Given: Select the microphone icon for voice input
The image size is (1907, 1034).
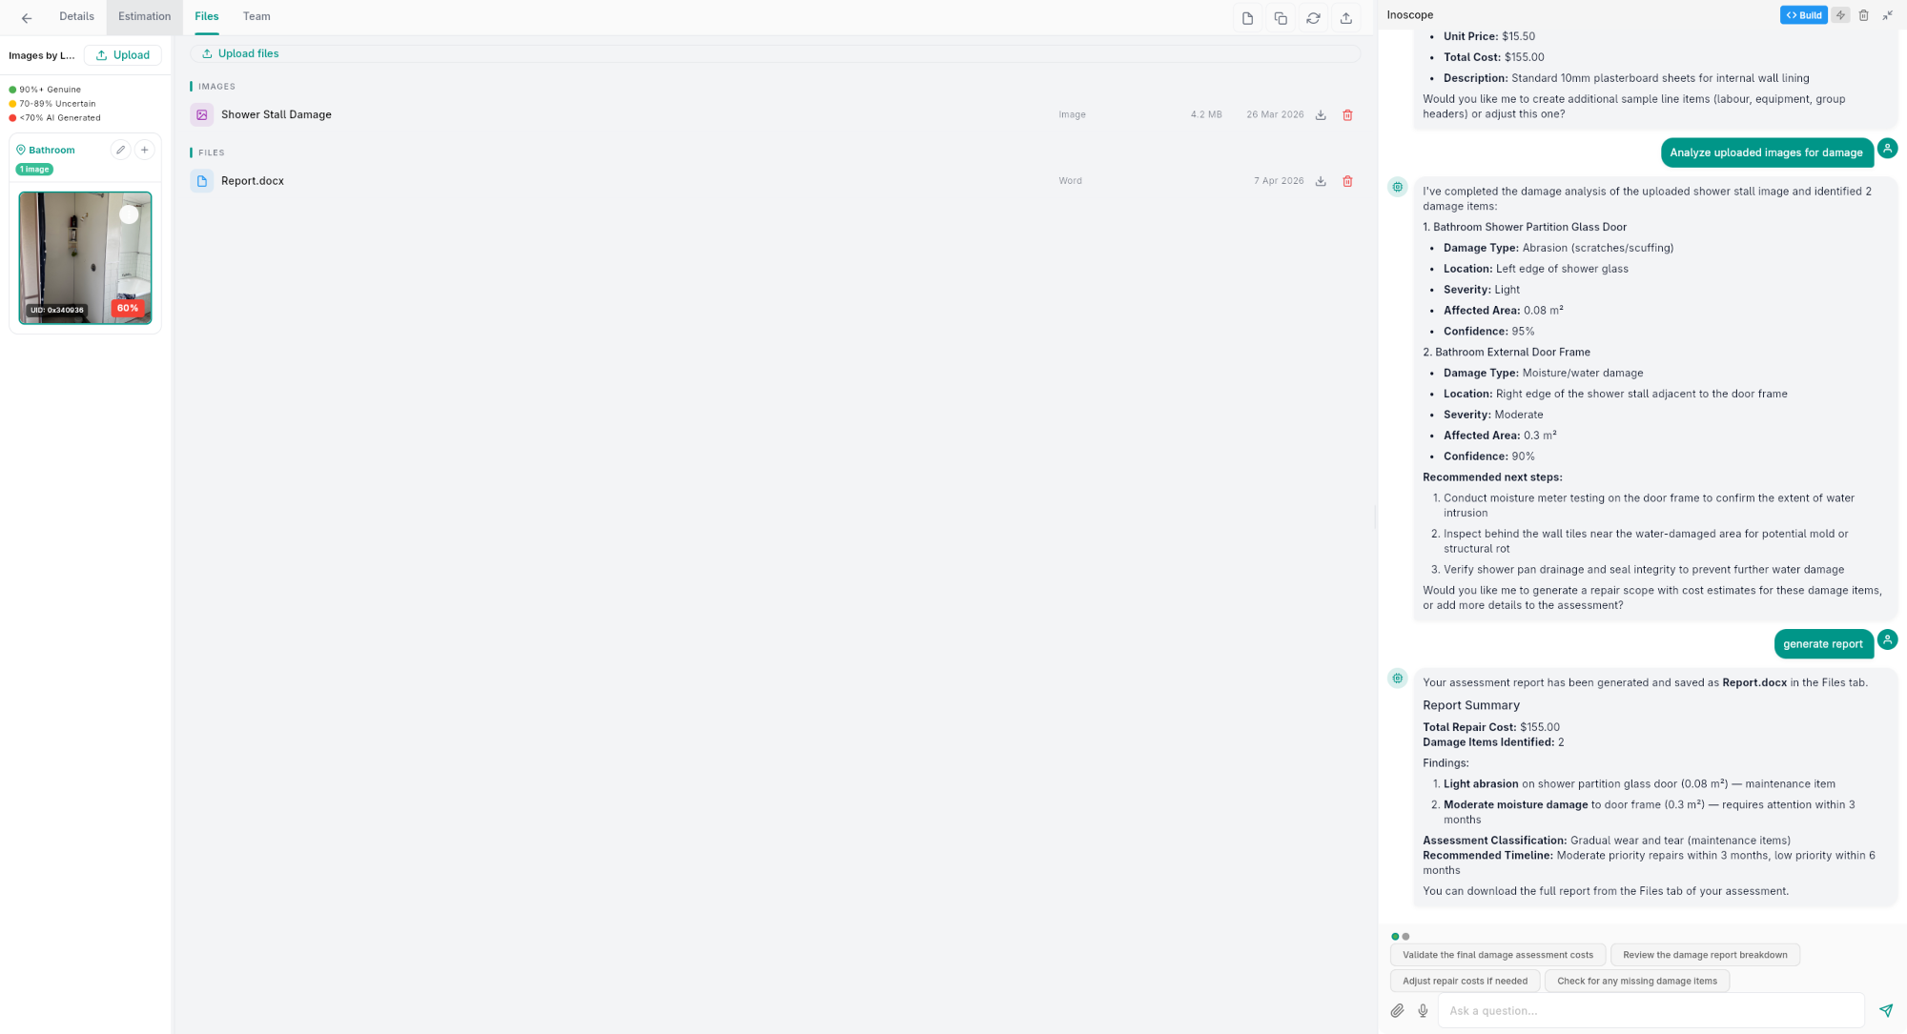Looking at the screenshot, I should (x=1423, y=1010).
